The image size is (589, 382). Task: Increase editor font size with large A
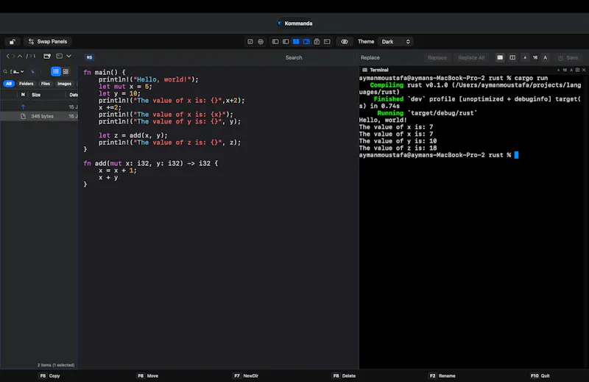pos(546,58)
